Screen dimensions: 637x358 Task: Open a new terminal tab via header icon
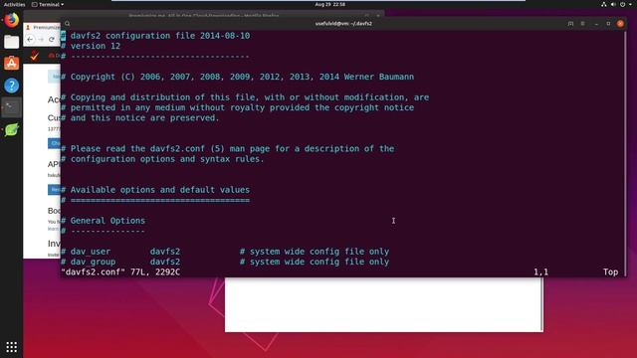pyautogui.click(x=570, y=24)
